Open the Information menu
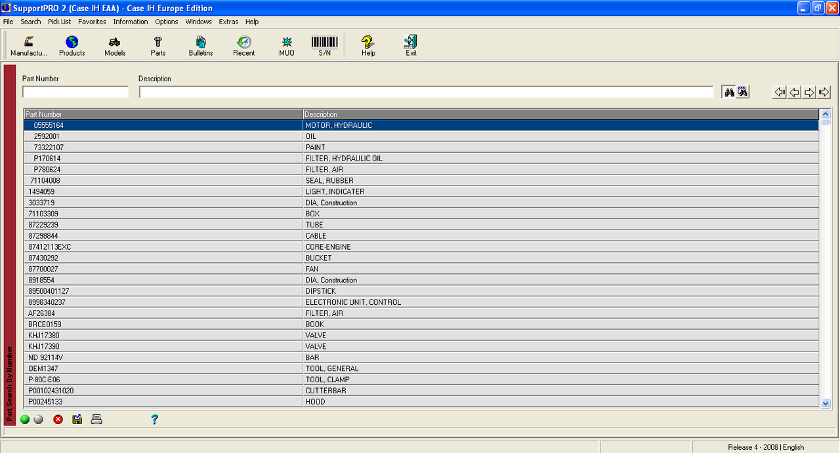Image resolution: width=840 pixels, height=453 pixels. (131, 22)
